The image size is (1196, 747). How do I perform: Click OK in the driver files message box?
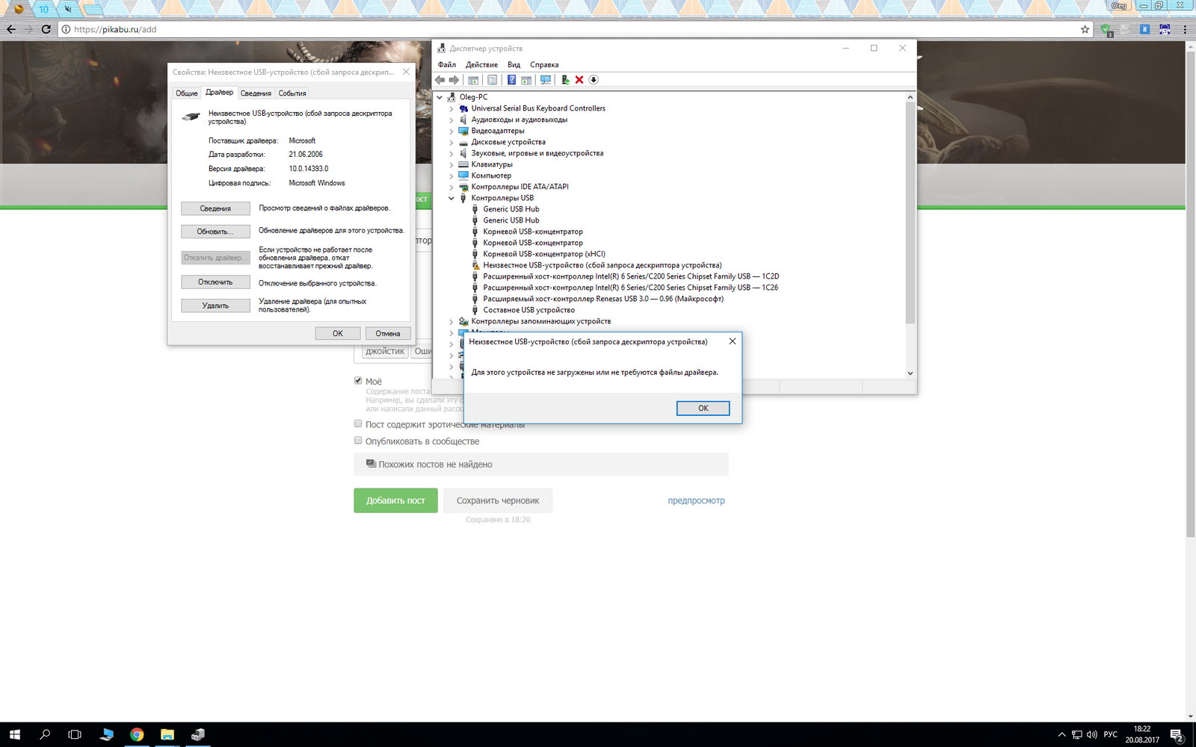(x=703, y=408)
